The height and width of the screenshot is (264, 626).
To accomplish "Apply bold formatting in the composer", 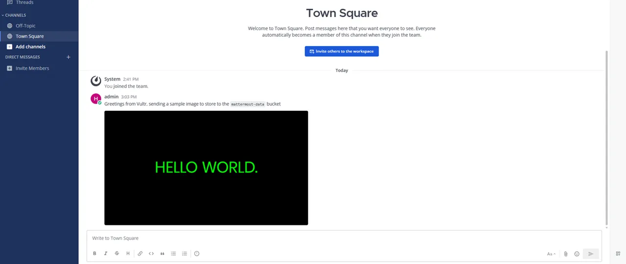I will tap(94, 254).
